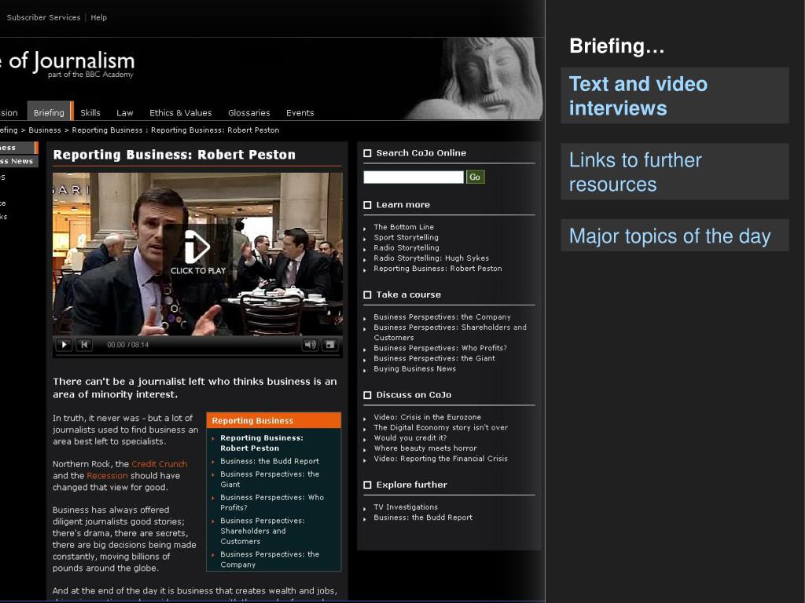Click the Business breadcrumb link
805x603 pixels.
click(45, 130)
